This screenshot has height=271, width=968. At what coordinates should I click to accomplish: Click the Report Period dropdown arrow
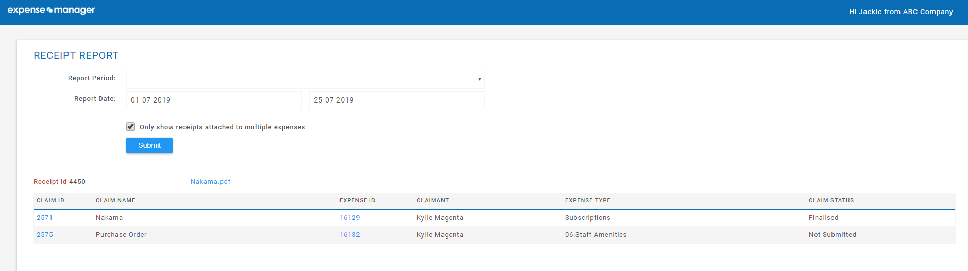tap(479, 79)
